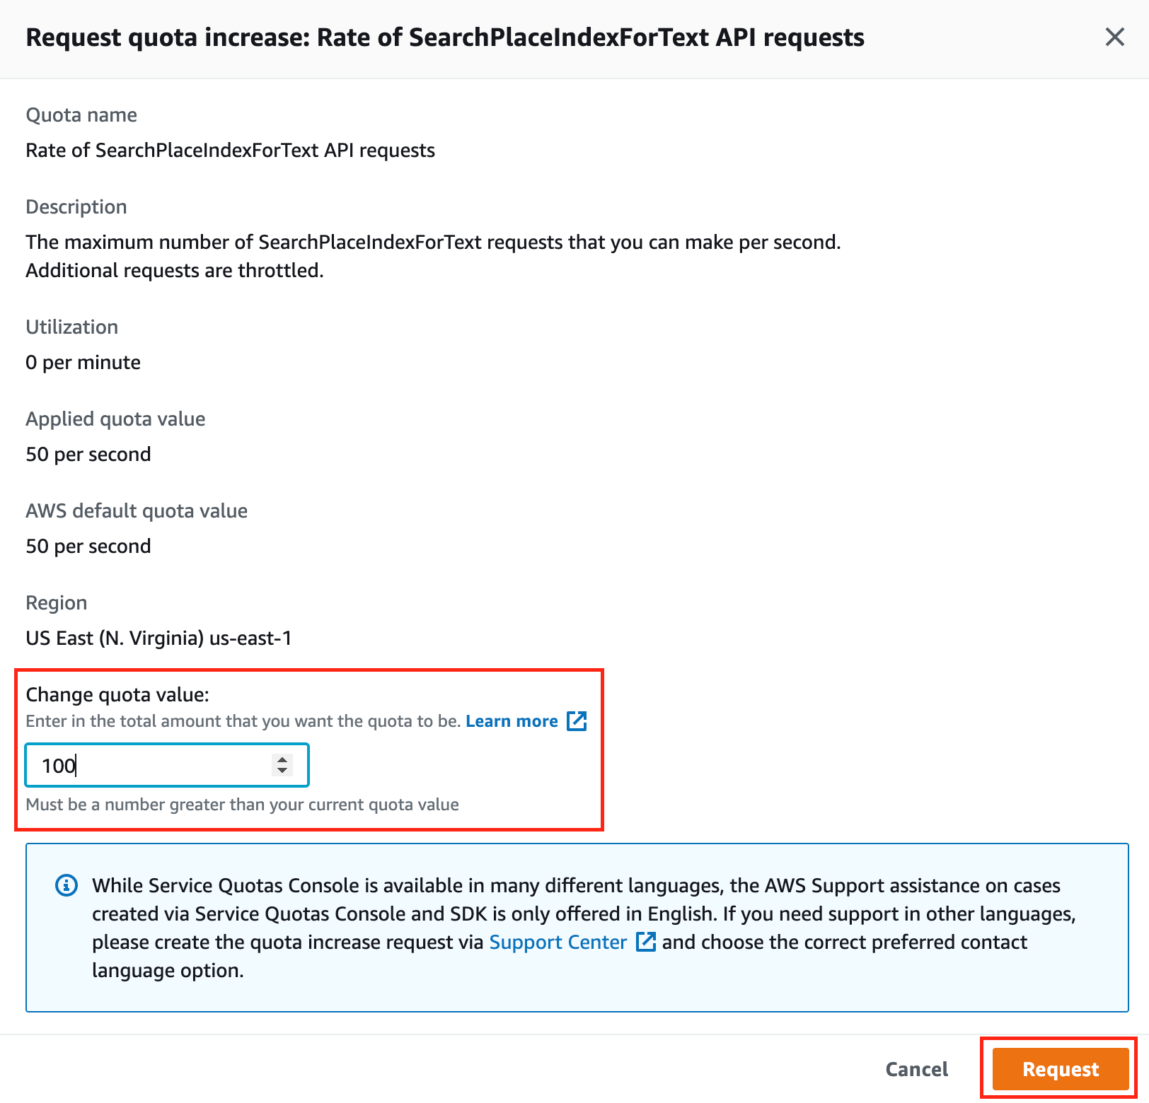
Task: Open the Learn more link
Action: [x=512, y=720]
